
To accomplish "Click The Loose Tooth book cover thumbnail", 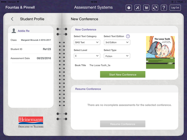I will tap(160, 52).
